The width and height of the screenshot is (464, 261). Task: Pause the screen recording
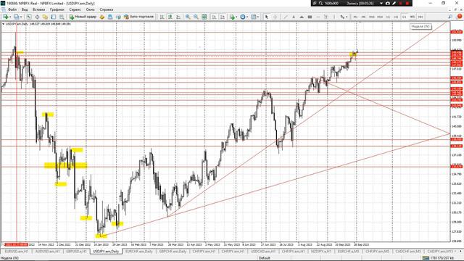click(401, 3)
